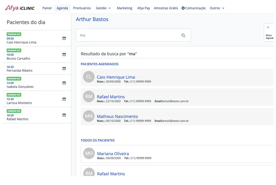This screenshot has width=276, height=185.
Task: Open calendar icon for Caio Henrique Lima 09:00
Action: (x=64, y=38)
